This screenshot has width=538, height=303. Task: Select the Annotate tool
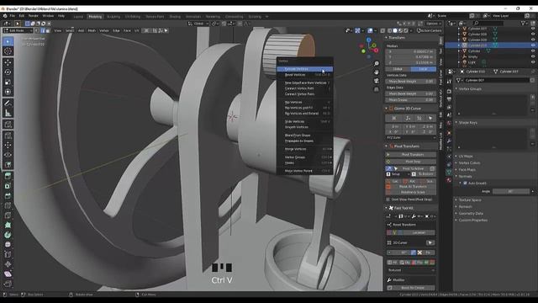[x=8, y=103]
